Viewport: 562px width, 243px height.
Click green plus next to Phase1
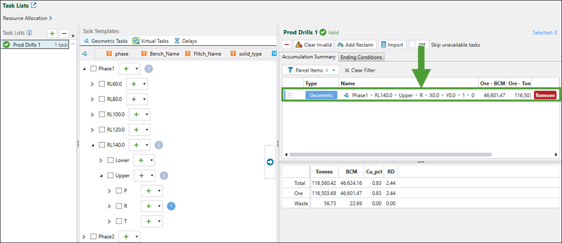point(125,69)
